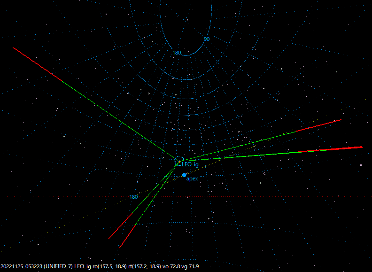Click the apex text label
This screenshot has height=272, width=372.
point(192,179)
